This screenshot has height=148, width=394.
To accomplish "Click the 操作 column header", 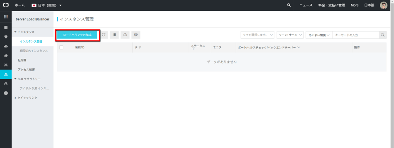I will pyautogui.click(x=357, y=47).
